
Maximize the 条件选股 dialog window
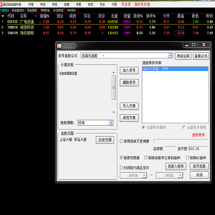point(193,45)
